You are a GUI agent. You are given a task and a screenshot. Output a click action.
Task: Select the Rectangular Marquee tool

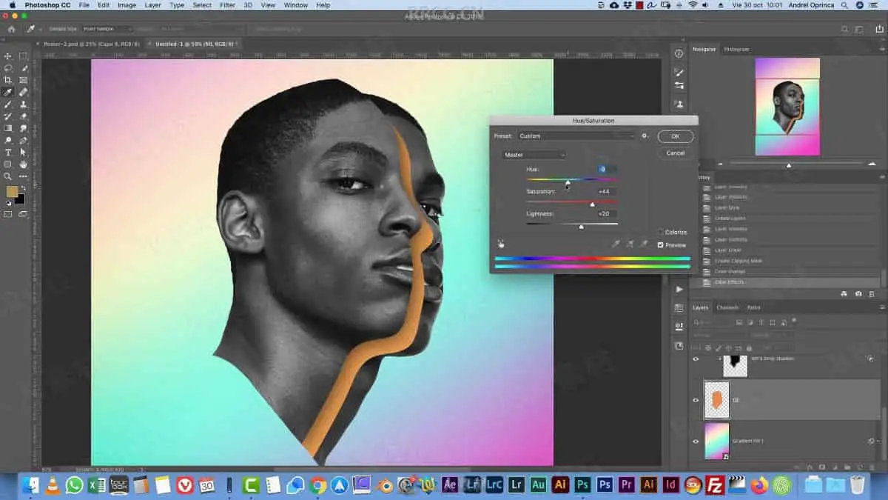click(x=24, y=56)
